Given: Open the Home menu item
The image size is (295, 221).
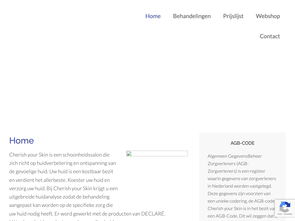Looking at the screenshot, I should [153, 16].
